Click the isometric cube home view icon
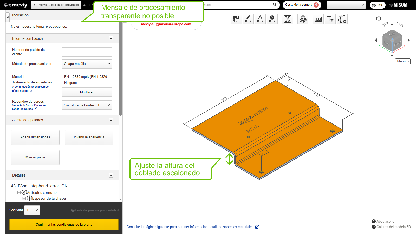Viewport: 416px width, 234px height. [379, 18]
